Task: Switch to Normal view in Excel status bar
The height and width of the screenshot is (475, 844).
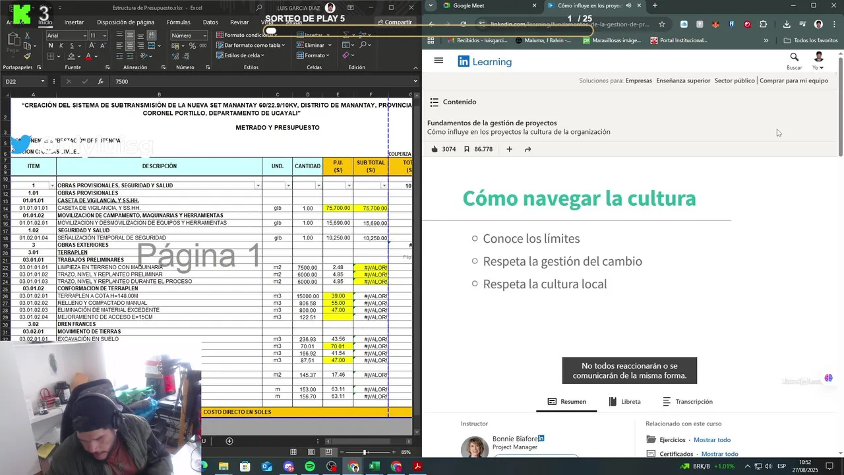Action: point(293,452)
